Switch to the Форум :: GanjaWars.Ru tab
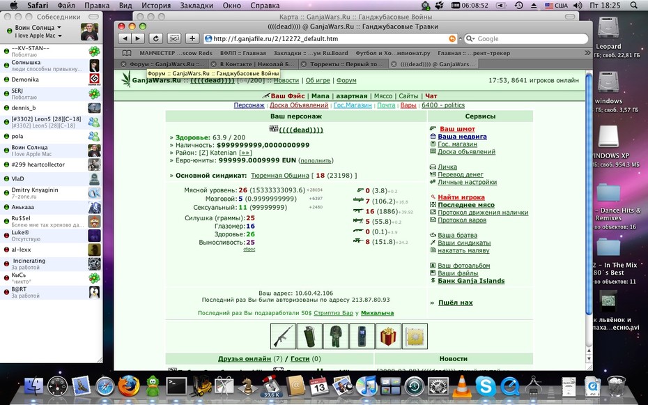The height and width of the screenshot is (405, 648). tap(167, 64)
